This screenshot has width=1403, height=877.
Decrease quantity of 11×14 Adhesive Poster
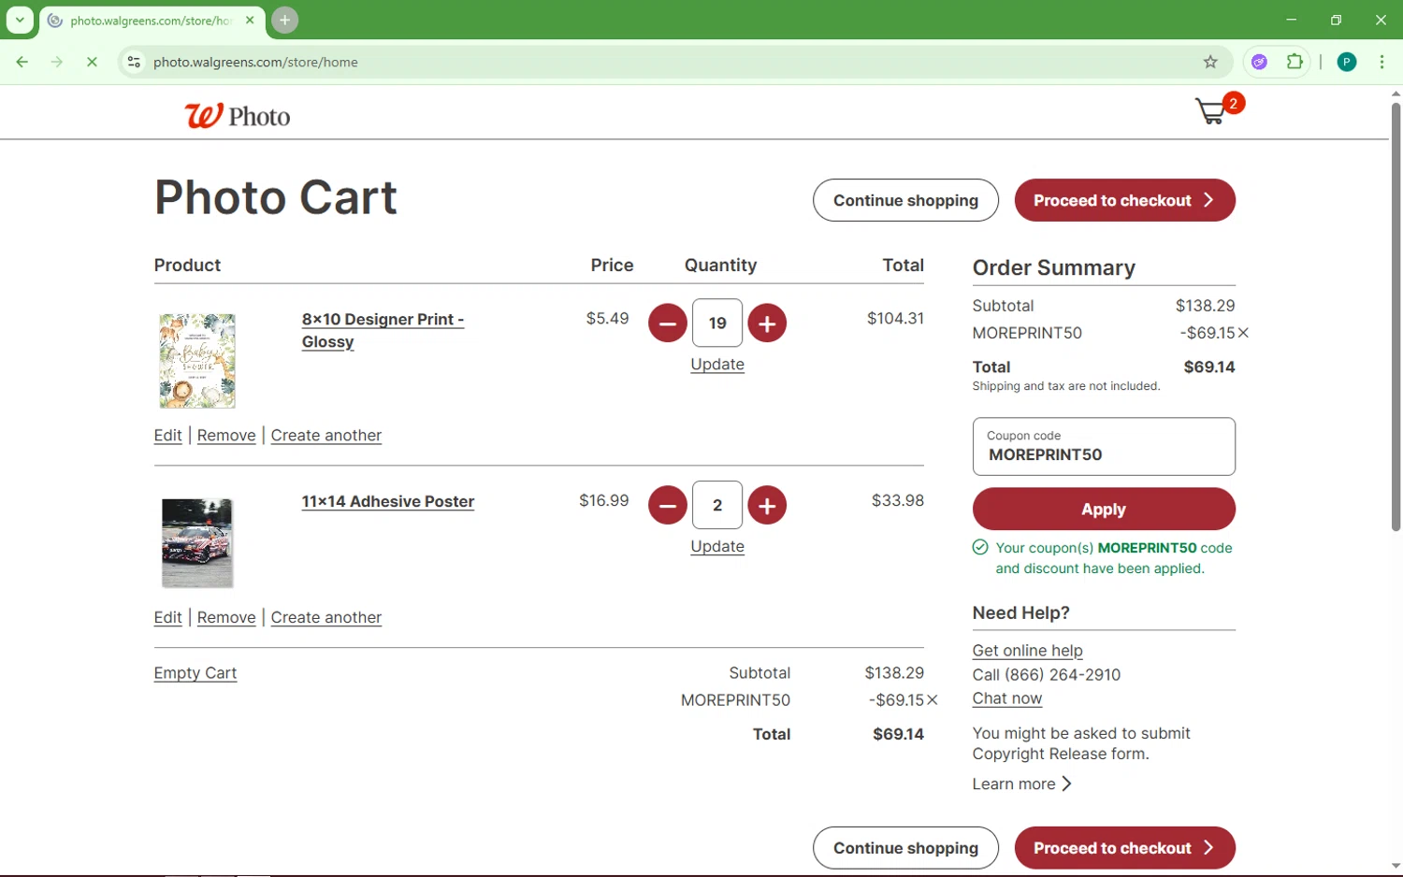click(668, 506)
